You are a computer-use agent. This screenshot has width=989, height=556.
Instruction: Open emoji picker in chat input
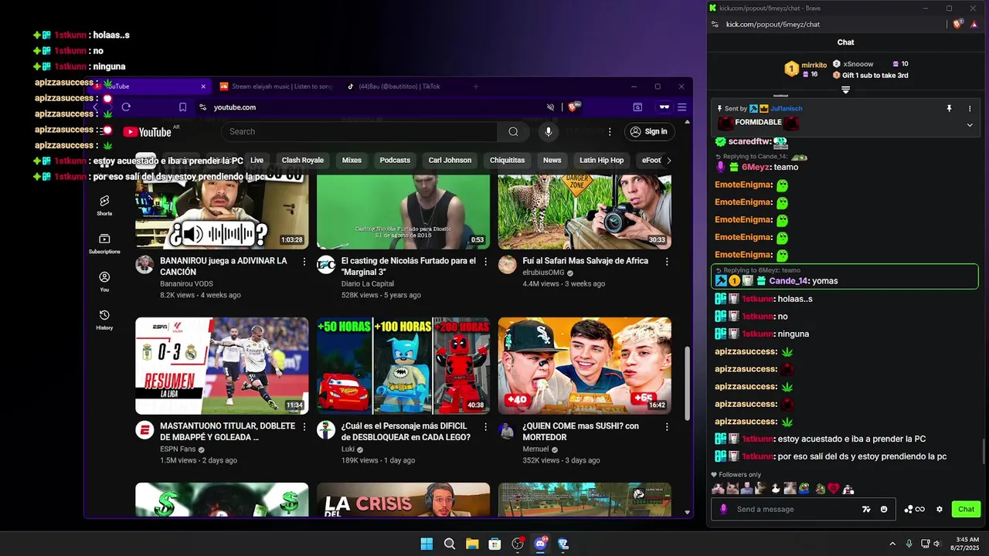884,509
